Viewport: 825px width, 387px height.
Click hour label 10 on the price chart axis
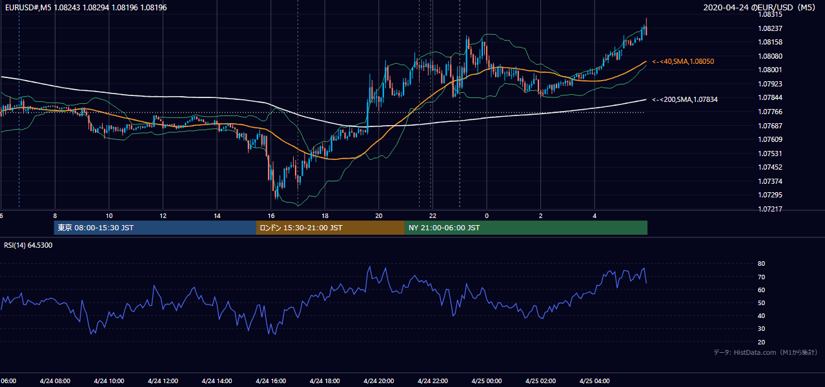(x=109, y=215)
